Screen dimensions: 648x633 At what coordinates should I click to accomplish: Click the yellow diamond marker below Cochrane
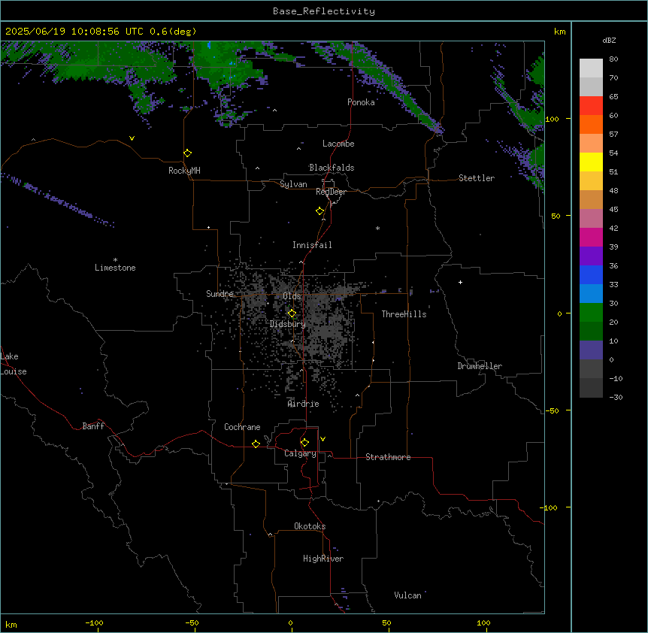coord(256,444)
